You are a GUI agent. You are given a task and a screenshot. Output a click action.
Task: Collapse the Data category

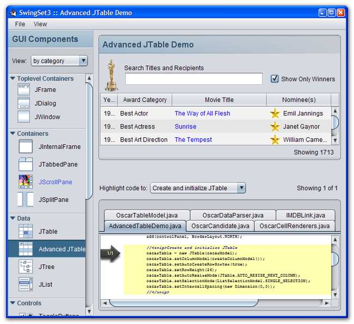pyautogui.click(x=13, y=218)
